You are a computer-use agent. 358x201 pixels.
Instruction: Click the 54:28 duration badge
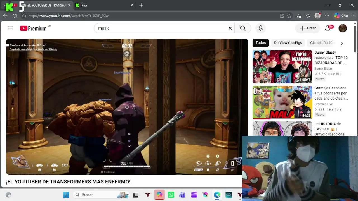coord(306,116)
